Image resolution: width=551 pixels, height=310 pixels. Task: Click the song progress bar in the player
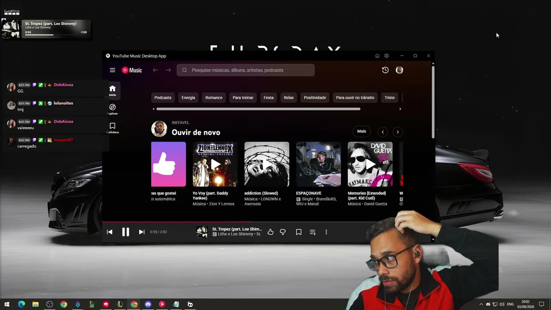267,222
